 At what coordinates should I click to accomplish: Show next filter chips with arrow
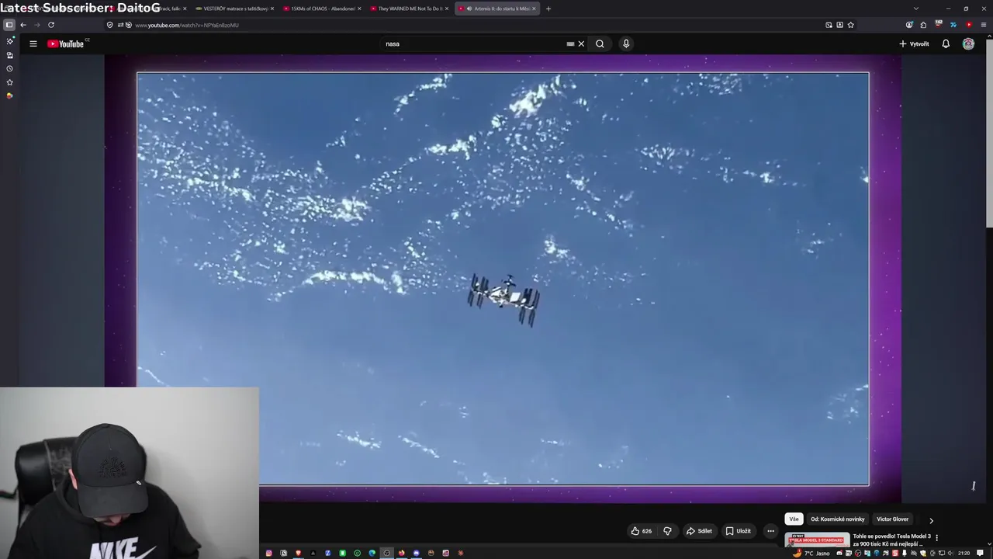931,520
